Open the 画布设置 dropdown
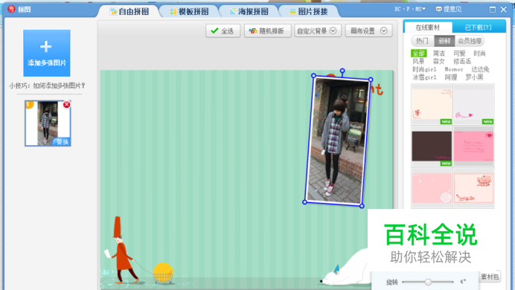 368,30
